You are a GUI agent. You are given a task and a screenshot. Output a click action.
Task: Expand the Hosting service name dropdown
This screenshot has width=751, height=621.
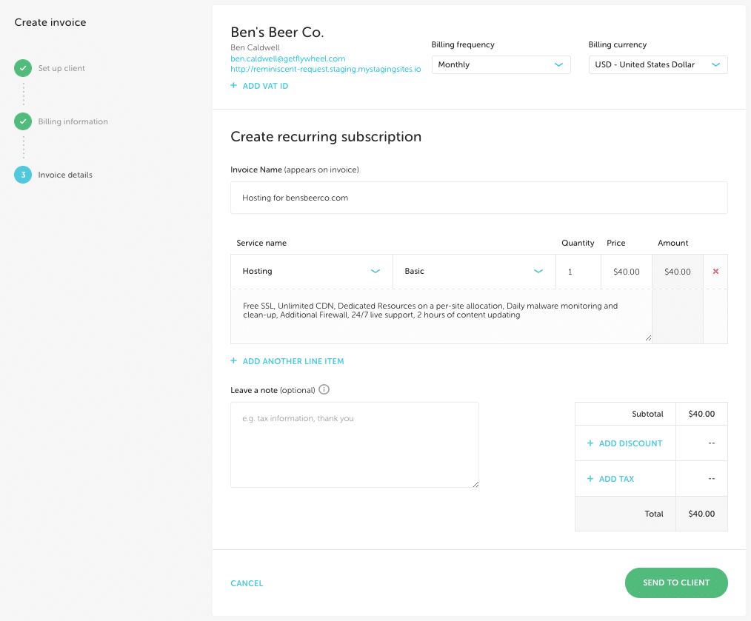(x=311, y=272)
